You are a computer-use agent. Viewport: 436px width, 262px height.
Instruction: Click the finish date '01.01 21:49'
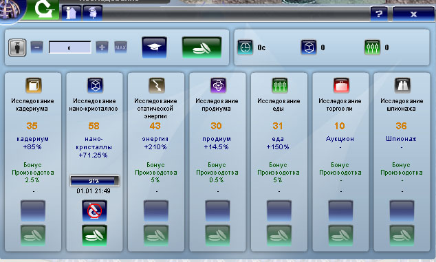(94, 191)
